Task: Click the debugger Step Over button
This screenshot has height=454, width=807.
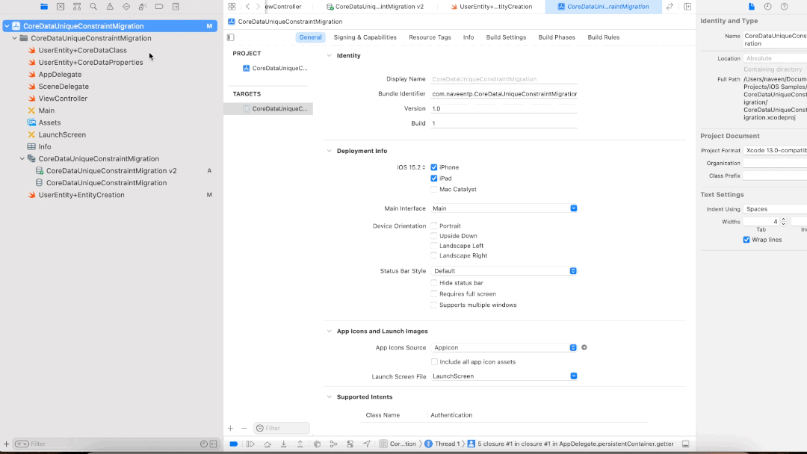Action: point(268,444)
